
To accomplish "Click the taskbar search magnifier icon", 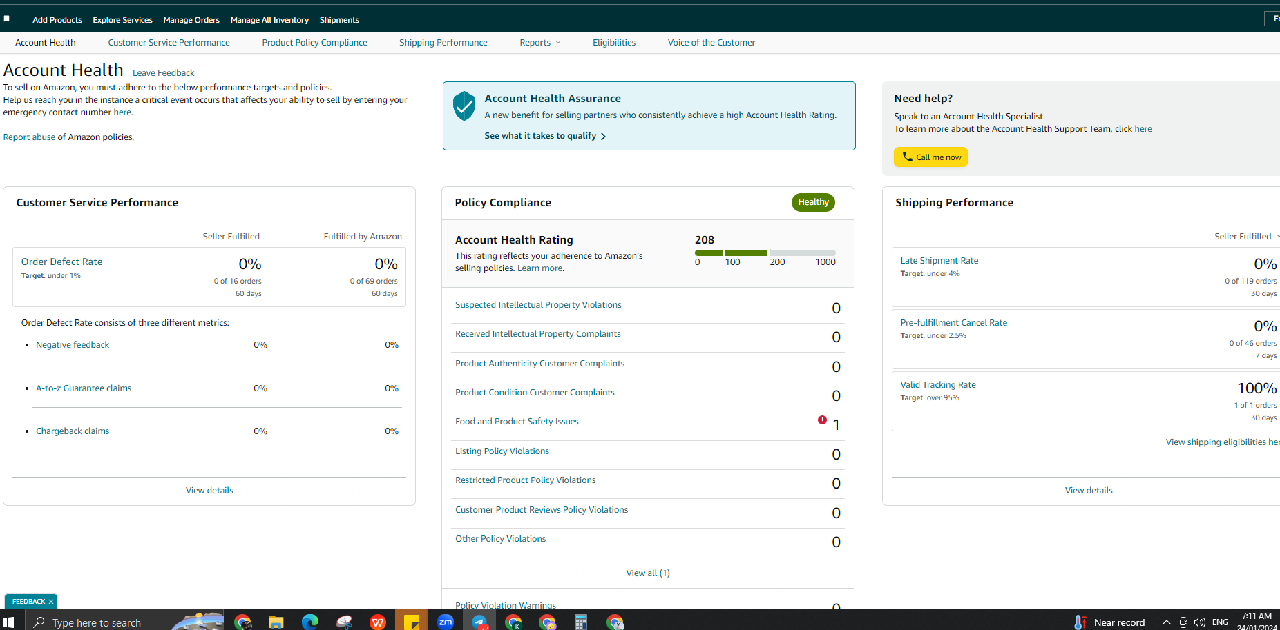I will [x=39, y=622].
